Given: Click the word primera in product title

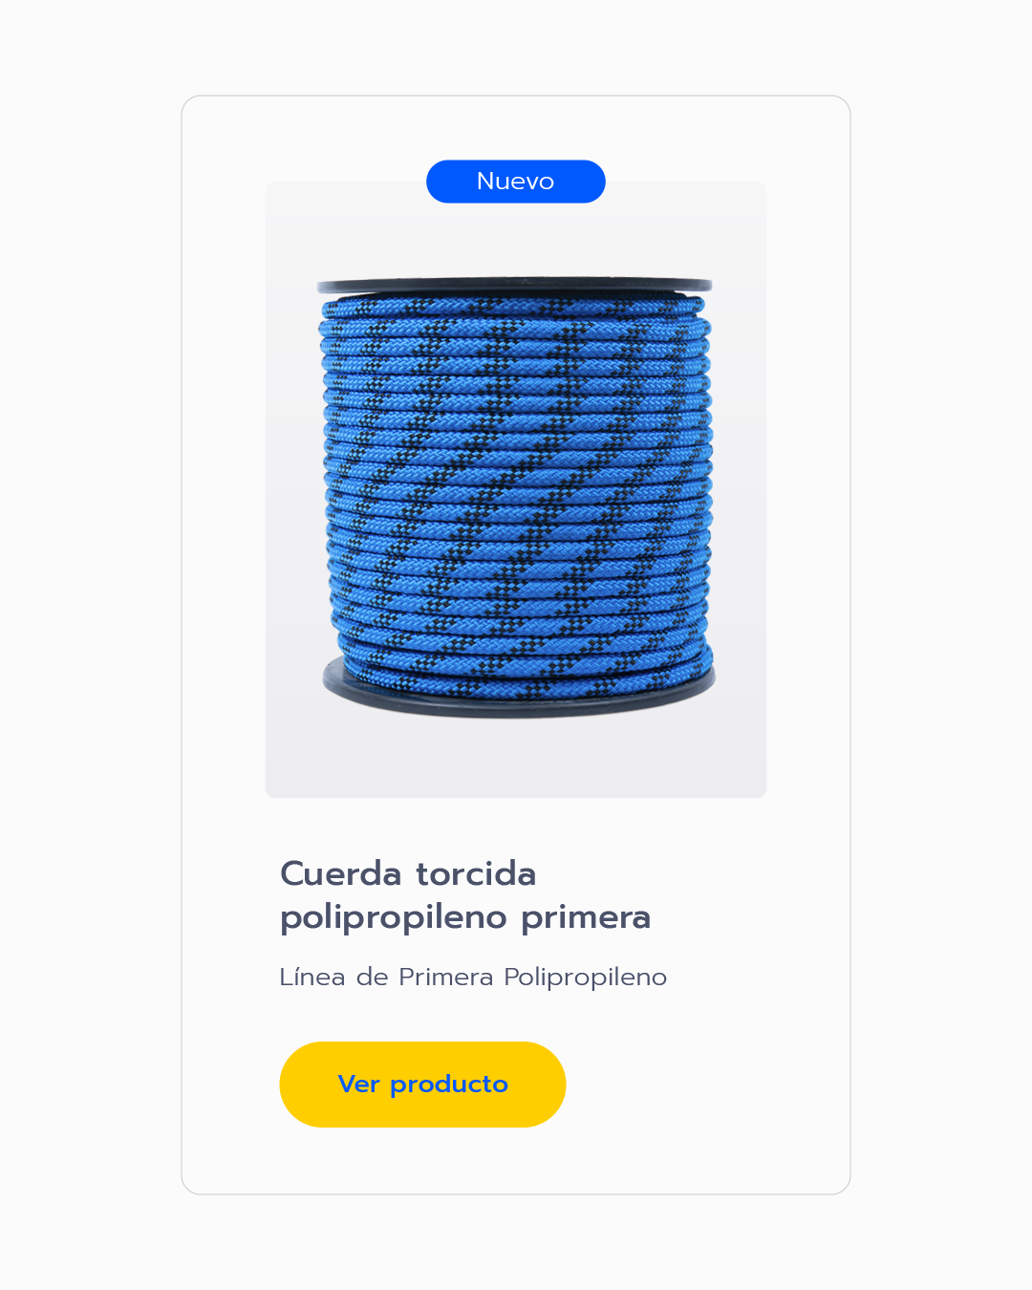Looking at the screenshot, I should pos(586,917).
